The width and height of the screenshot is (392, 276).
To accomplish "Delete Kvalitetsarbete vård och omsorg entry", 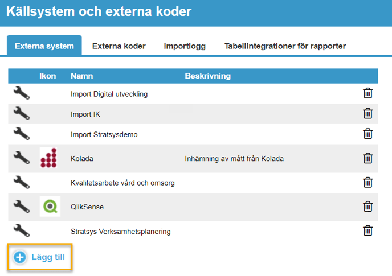I will [x=368, y=182].
